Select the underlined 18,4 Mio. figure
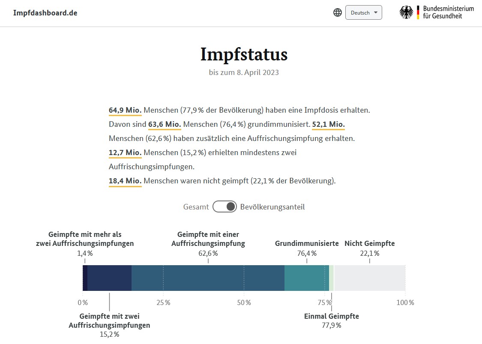 [125, 181]
